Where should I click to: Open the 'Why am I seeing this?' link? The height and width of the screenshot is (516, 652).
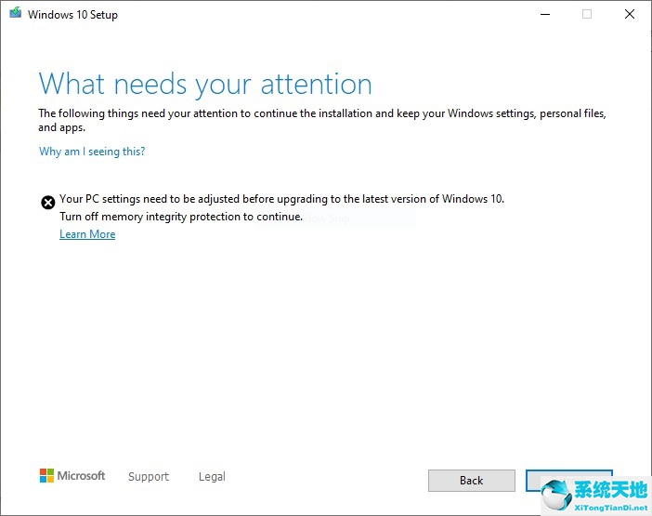92,151
